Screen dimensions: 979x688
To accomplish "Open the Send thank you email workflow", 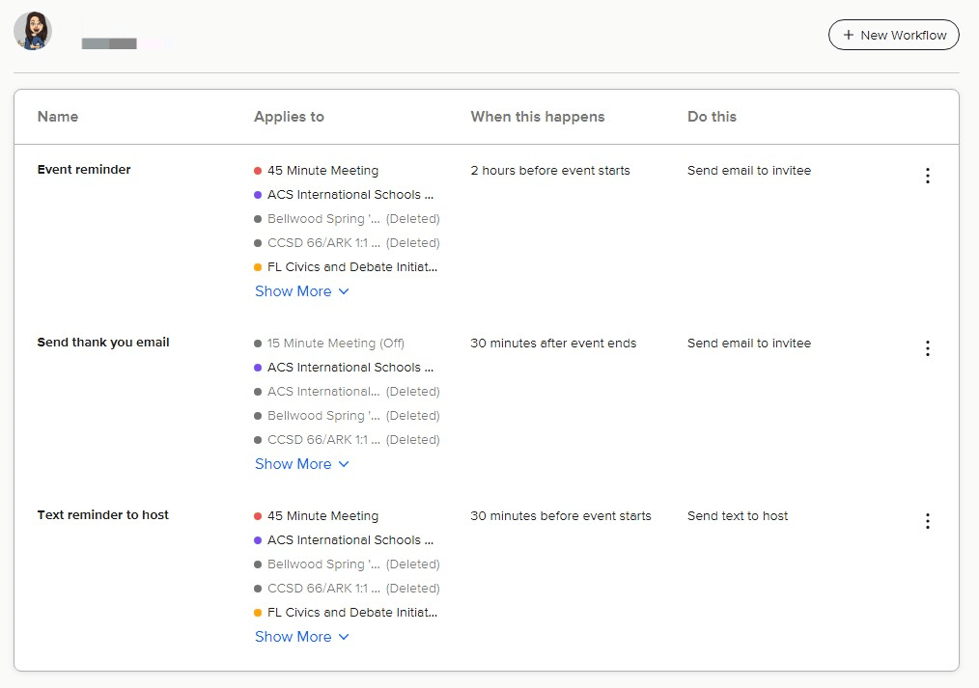I will [x=103, y=343].
